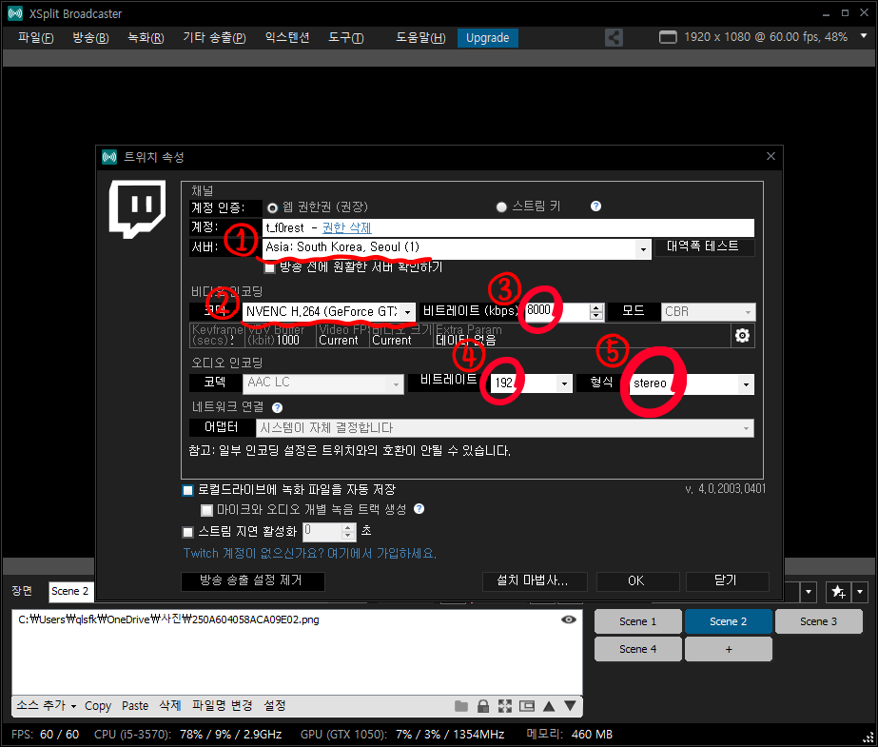Click the stream delay seconds stepper
This screenshot has width=878, height=747.
tap(348, 531)
